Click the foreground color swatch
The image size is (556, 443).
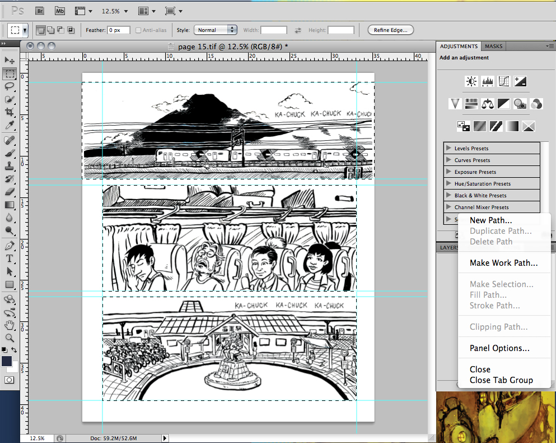pyautogui.click(x=8, y=362)
